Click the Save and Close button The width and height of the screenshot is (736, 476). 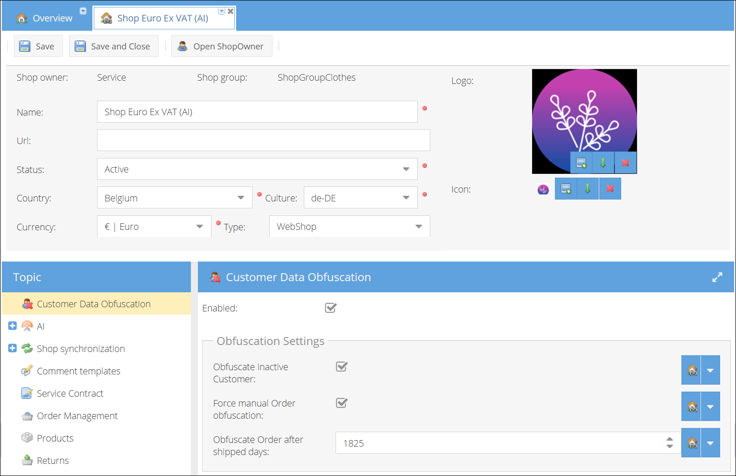coord(113,46)
